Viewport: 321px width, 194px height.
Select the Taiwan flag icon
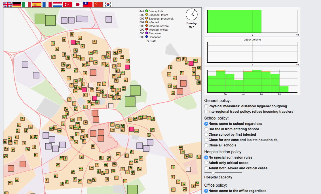88,4
